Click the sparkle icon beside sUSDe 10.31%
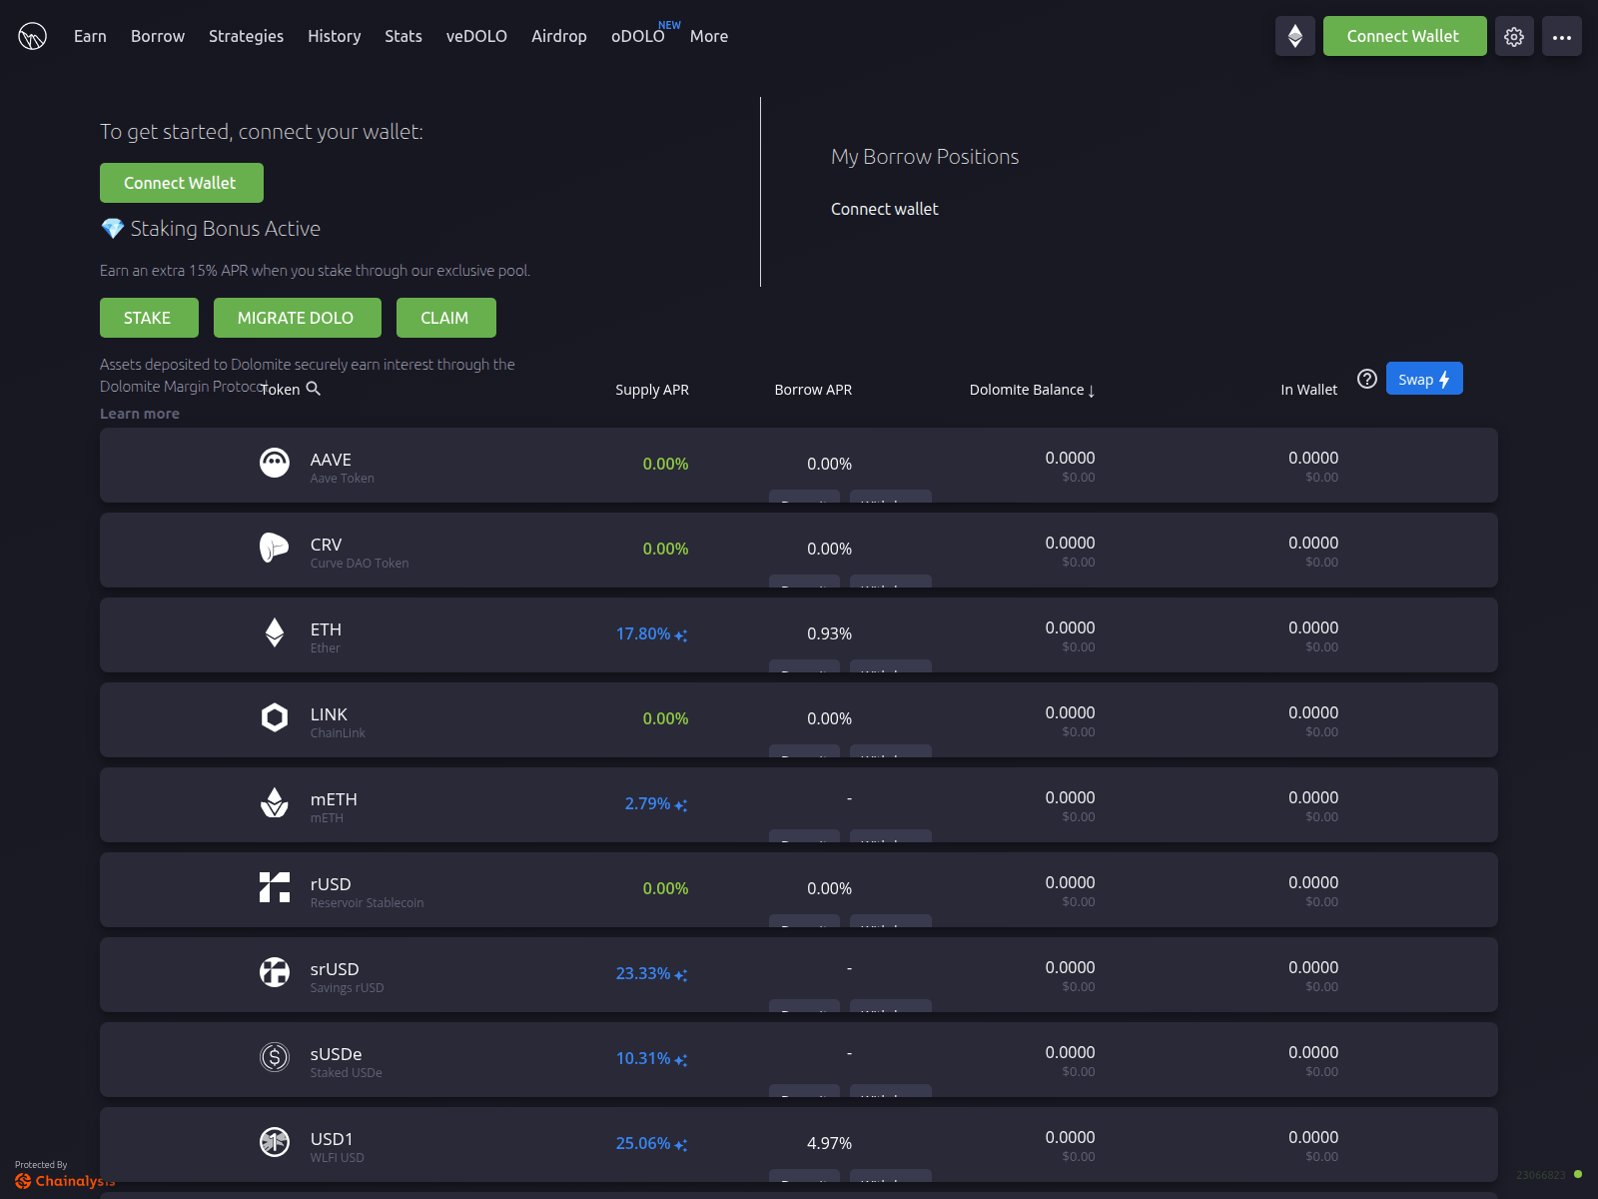The image size is (1598, 1199). [681, 1060]
